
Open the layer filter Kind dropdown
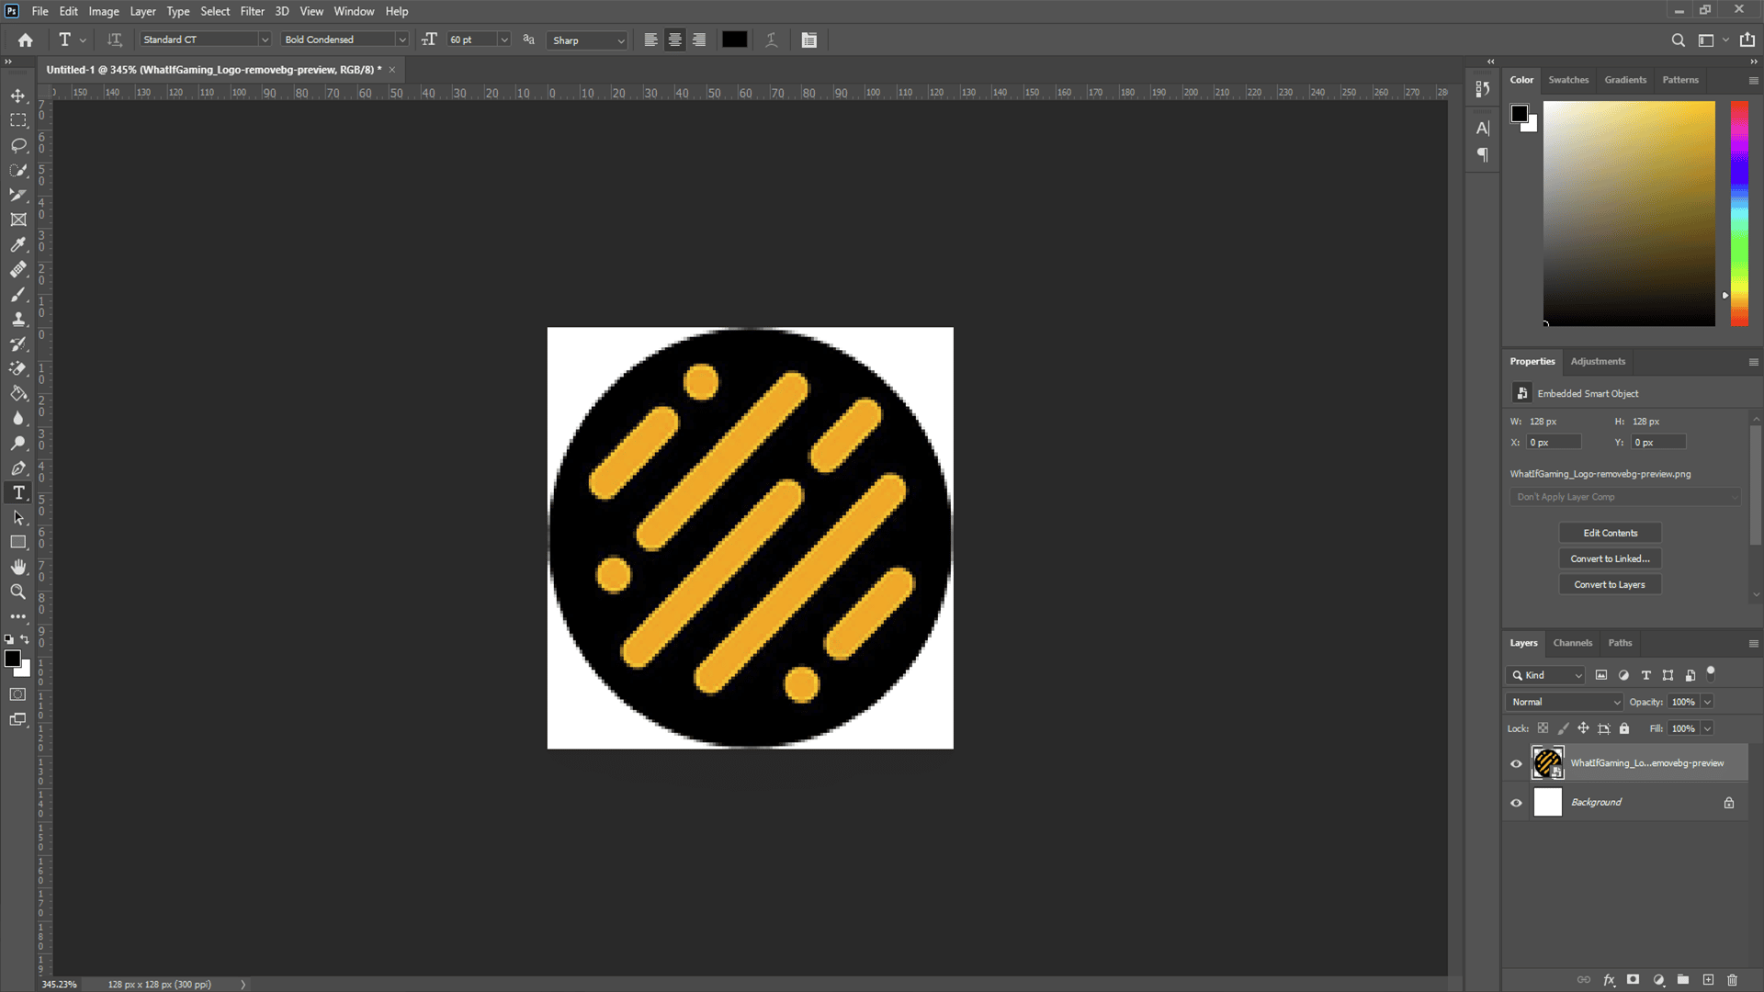point(1545,675)
